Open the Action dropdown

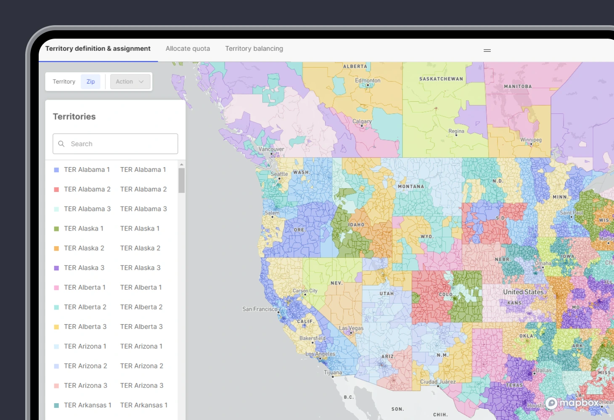click(130, 81)
